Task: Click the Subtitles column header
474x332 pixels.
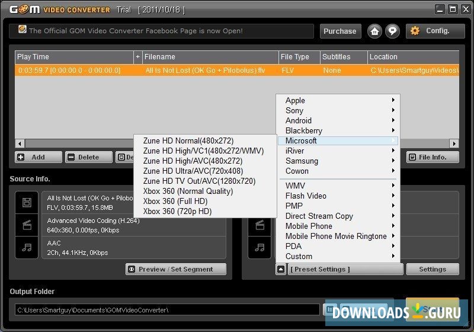Action: tap(344, 57)
